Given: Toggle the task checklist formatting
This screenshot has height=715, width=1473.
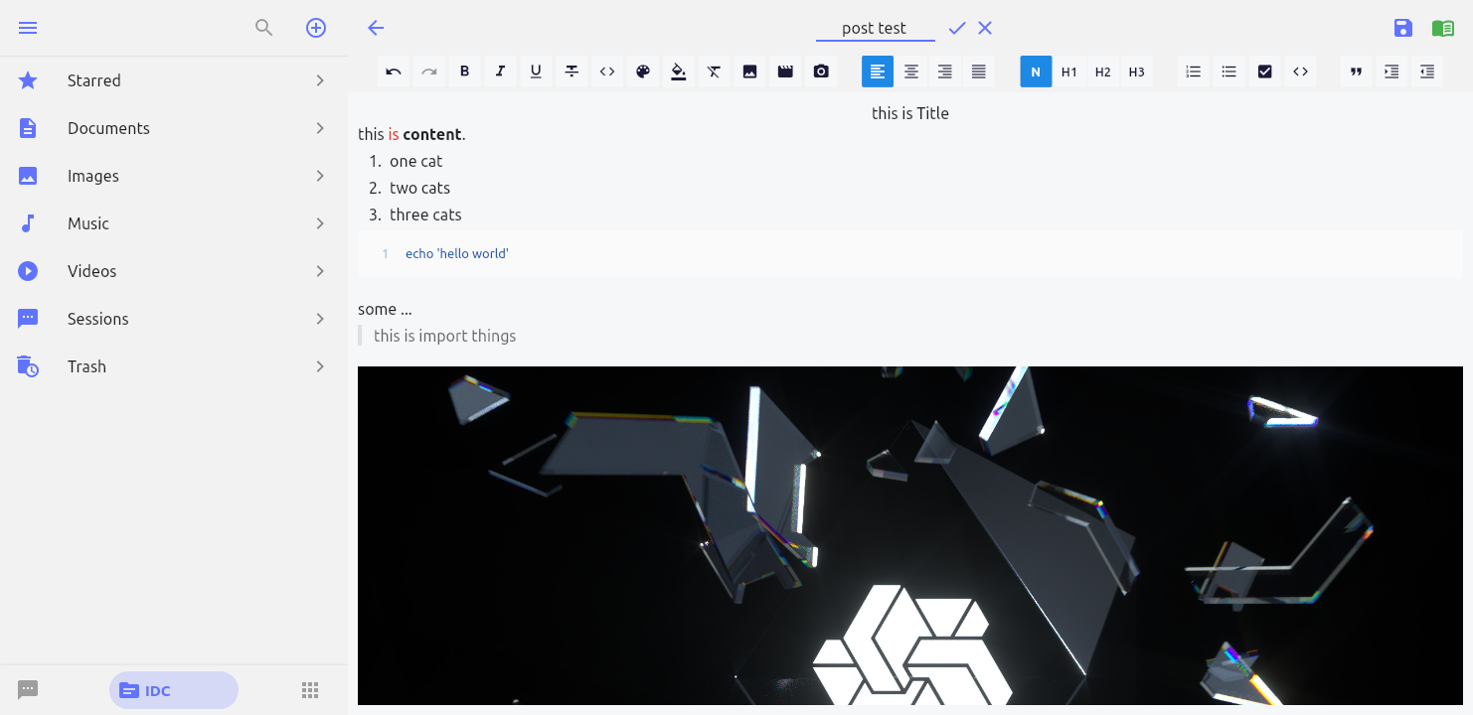Looking at the screenshot, I should coord(1264,71).
